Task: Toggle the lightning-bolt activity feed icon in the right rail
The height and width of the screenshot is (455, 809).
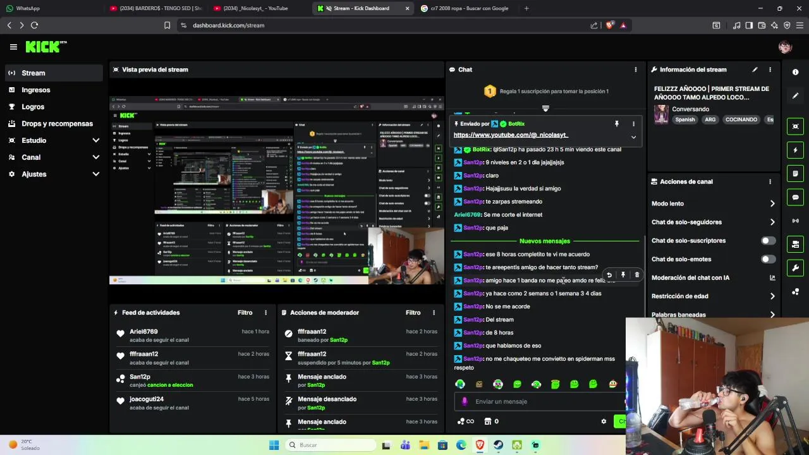Action: click(795, 150)
